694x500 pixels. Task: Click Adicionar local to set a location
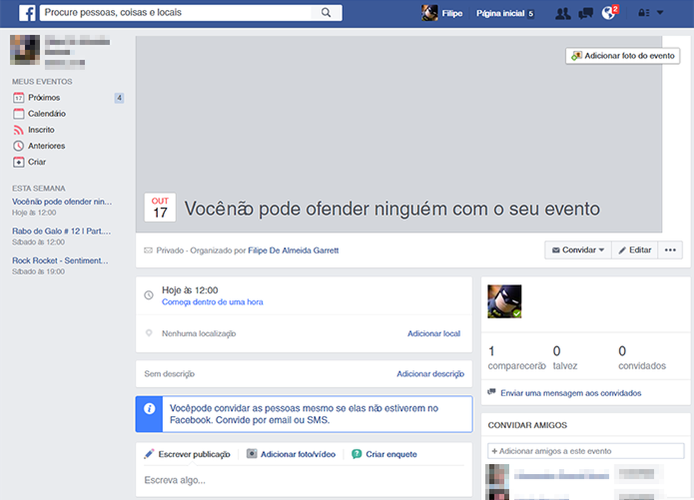coord(434,334)
